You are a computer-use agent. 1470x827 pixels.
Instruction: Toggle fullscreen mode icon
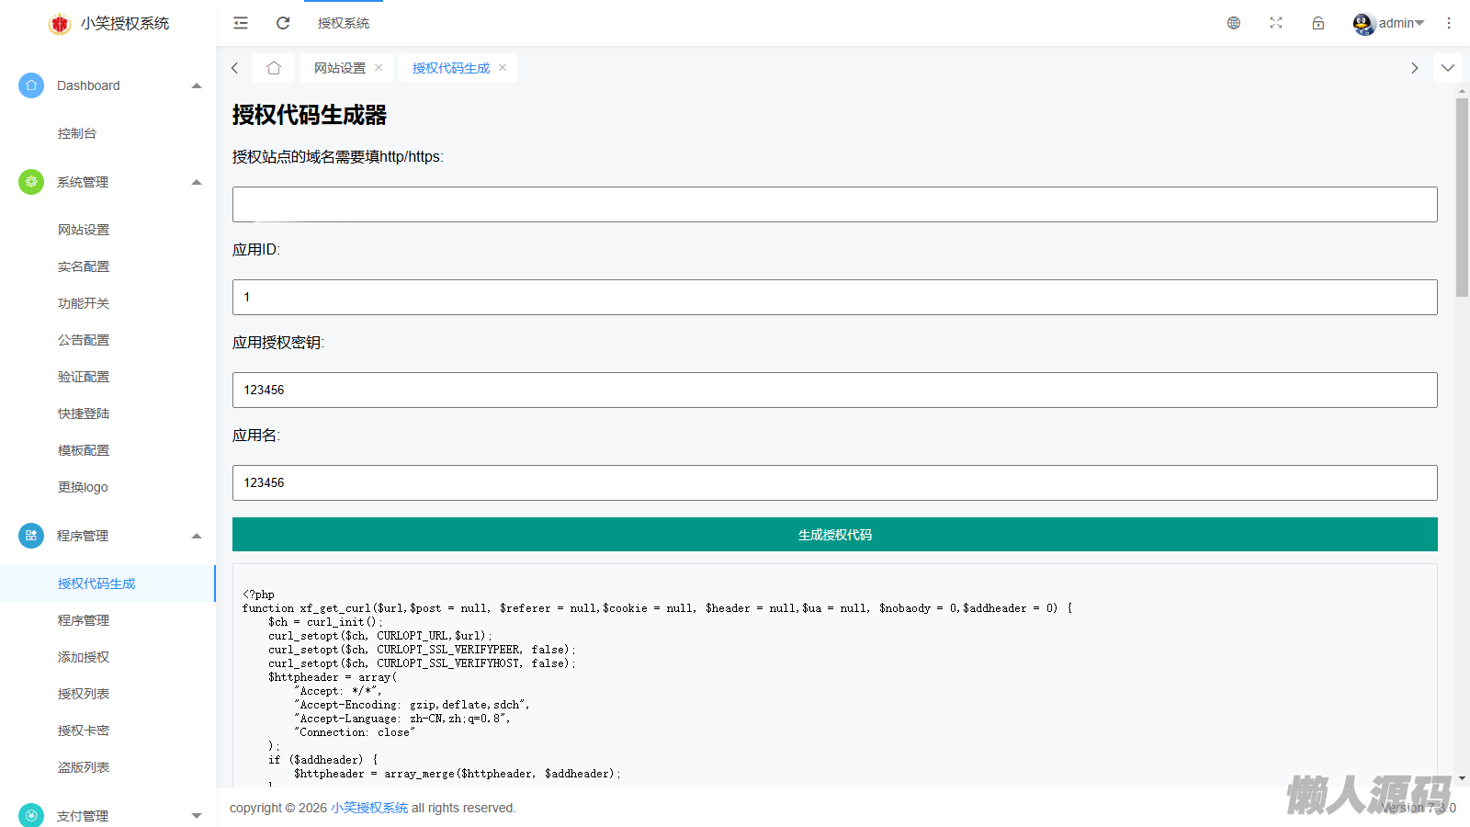click(1276, 23)
